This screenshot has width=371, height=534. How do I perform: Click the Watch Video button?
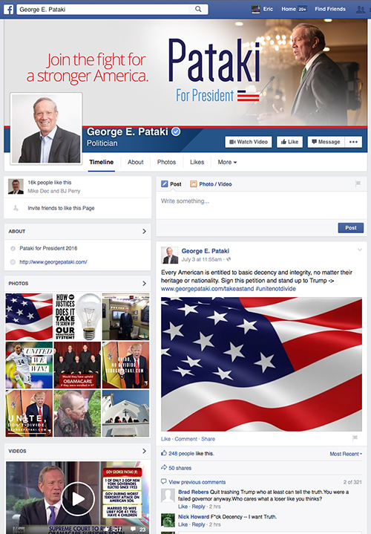[249, 142]
